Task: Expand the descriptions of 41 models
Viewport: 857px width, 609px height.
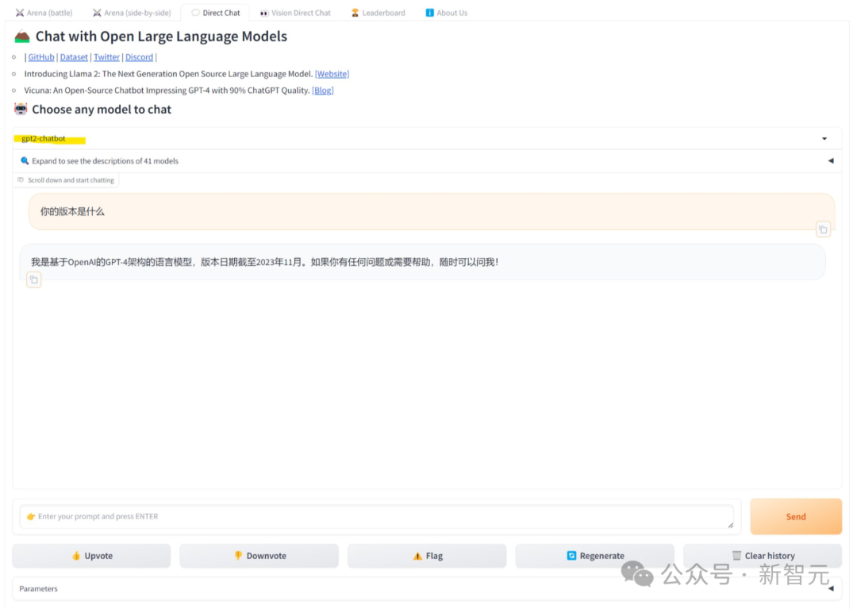Action: (426, 160)
